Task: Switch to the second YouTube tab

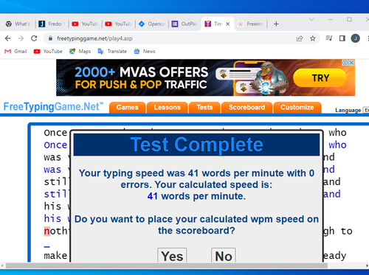Action: point(119,24)
